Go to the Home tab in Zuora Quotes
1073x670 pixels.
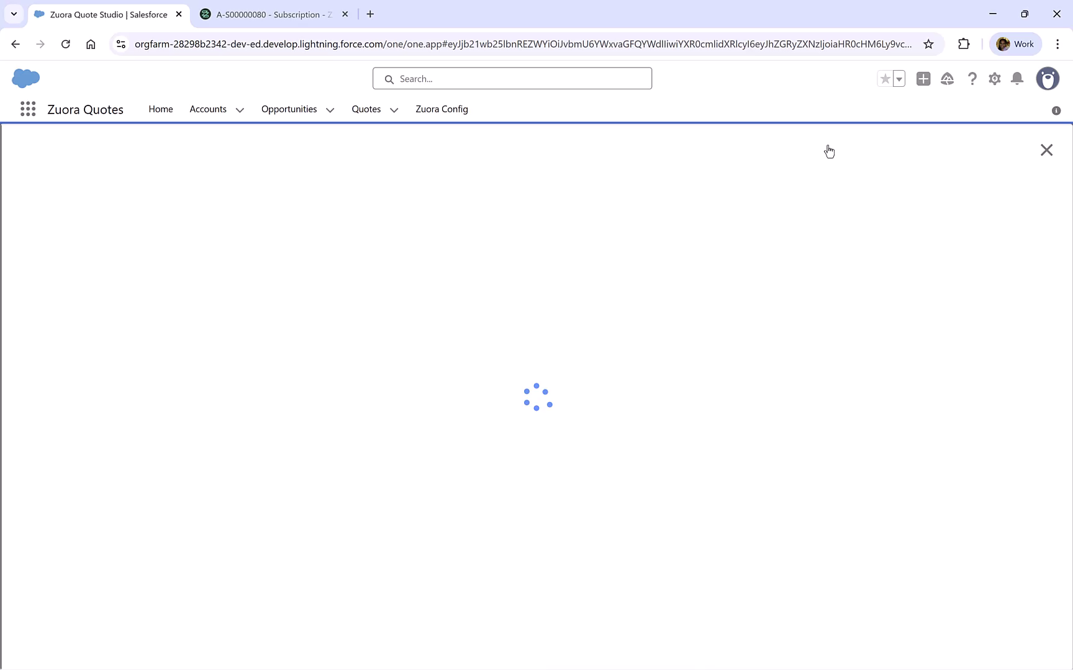pos(160,109)
